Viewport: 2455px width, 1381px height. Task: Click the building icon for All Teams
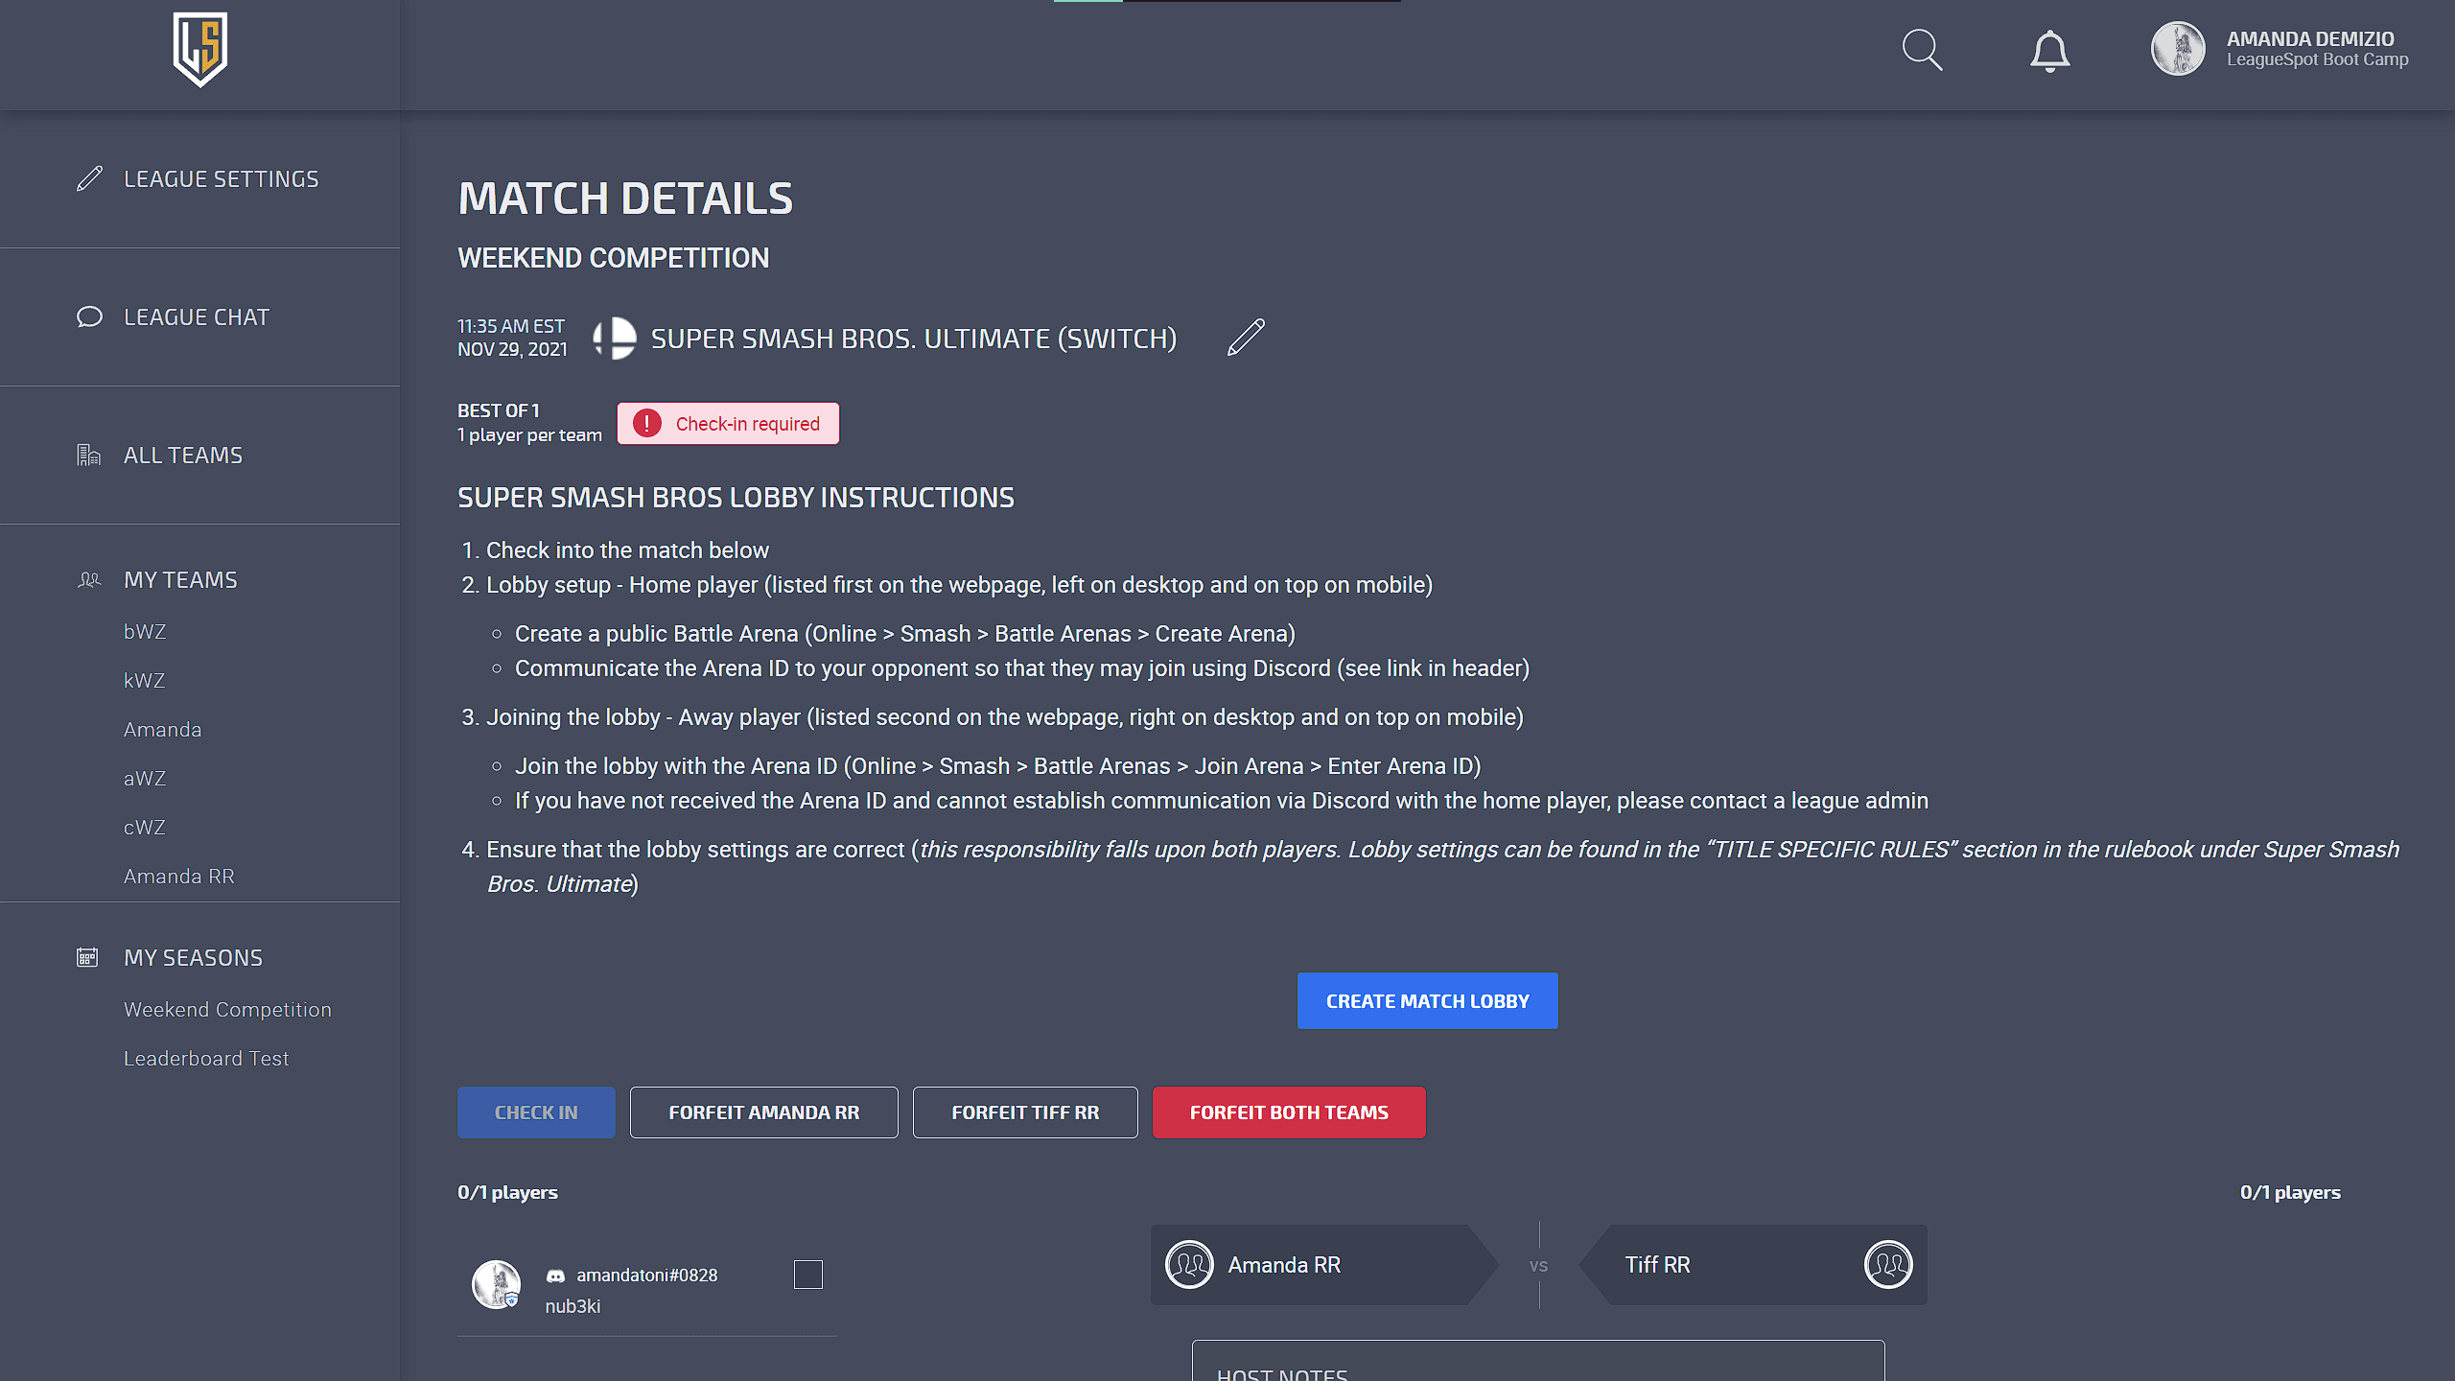tap(89, 456)
